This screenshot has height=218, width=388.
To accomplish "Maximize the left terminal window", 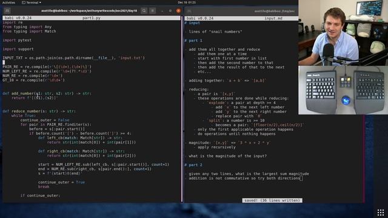I will pyautogui.click(x=170, y=11).
